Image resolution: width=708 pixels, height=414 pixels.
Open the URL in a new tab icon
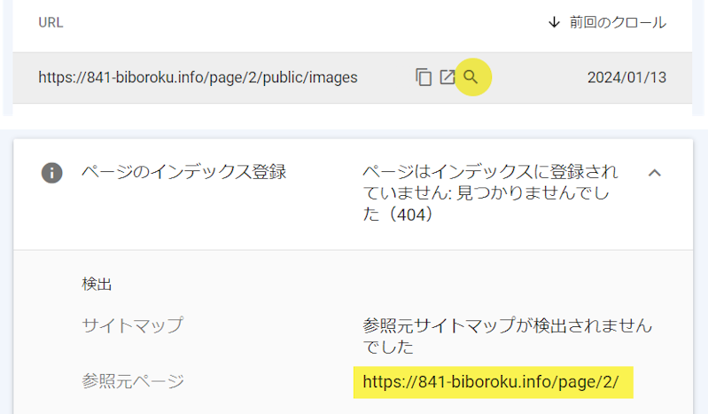point(447,77)
